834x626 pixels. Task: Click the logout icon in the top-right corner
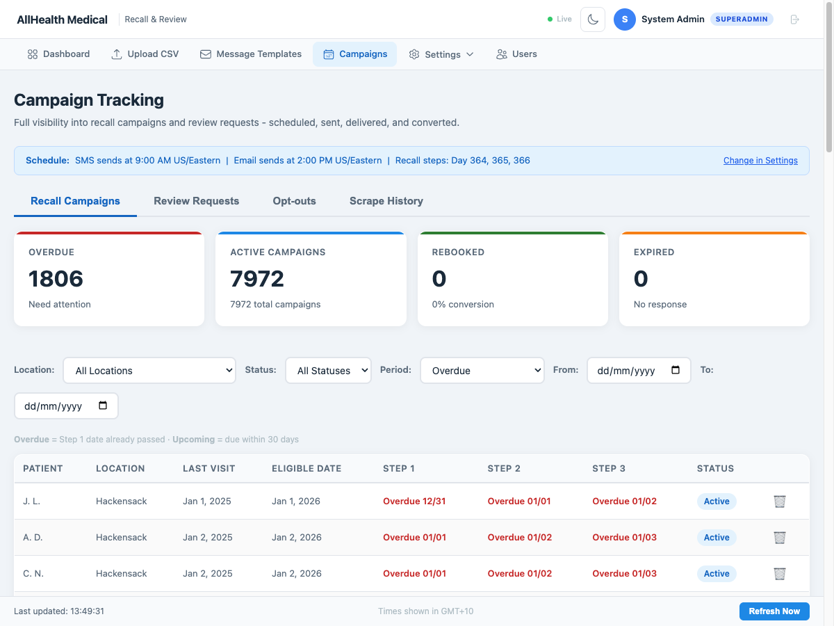pyautogui.click(x=794, y=19)
